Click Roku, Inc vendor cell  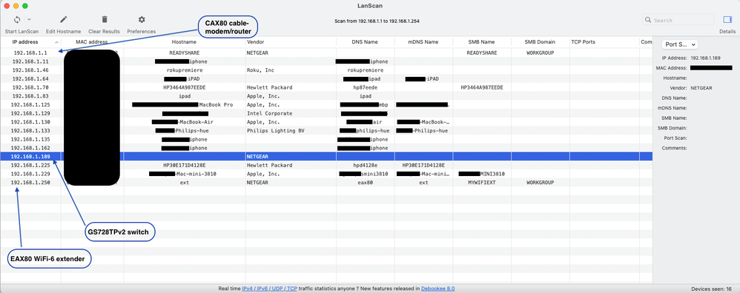260,70
